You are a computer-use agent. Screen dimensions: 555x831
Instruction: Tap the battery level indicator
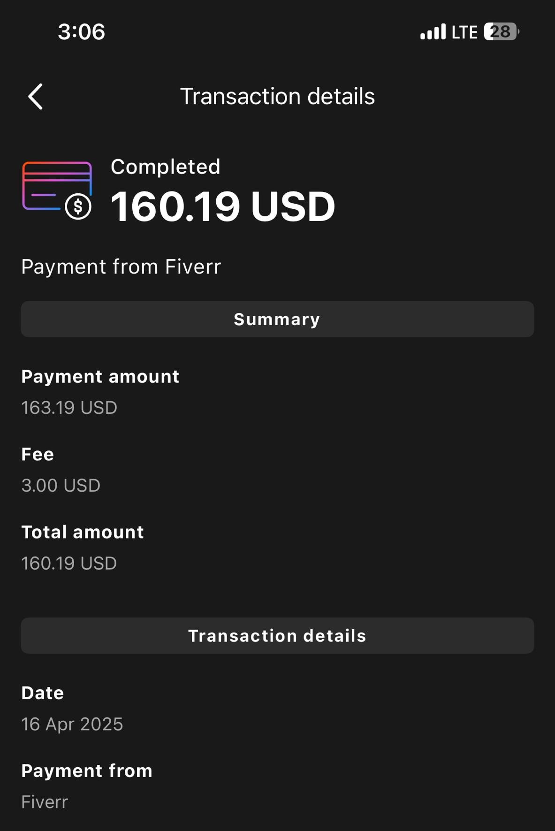501,32
